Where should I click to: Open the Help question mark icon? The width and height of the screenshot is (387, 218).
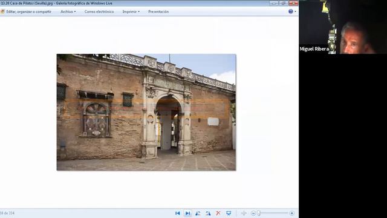point(290,12)
